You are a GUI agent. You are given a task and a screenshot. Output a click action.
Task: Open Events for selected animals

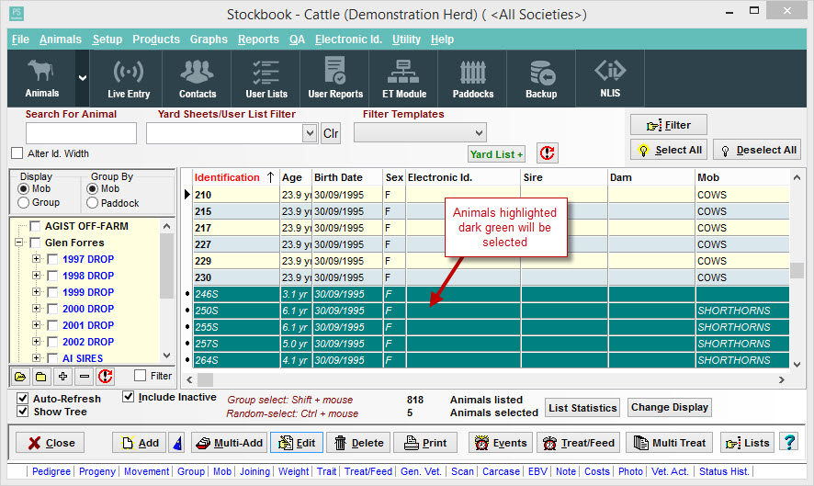tap(501, 443)
